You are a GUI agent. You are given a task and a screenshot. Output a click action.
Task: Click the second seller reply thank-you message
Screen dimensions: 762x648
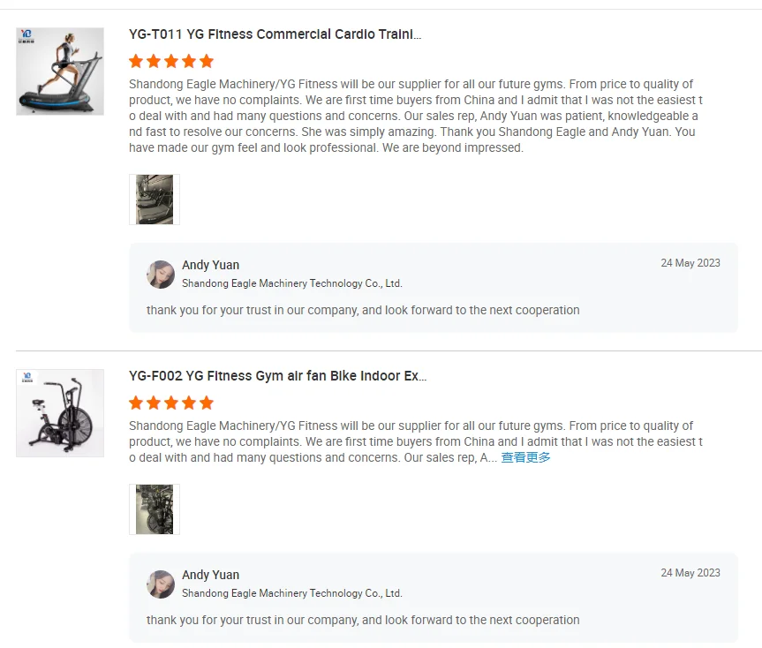(363, 620)
